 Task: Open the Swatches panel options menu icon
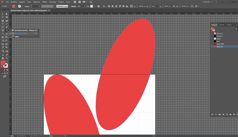(236, 29)
